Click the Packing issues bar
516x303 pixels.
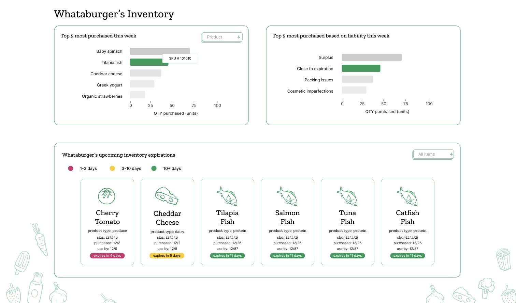coord(357,79)
